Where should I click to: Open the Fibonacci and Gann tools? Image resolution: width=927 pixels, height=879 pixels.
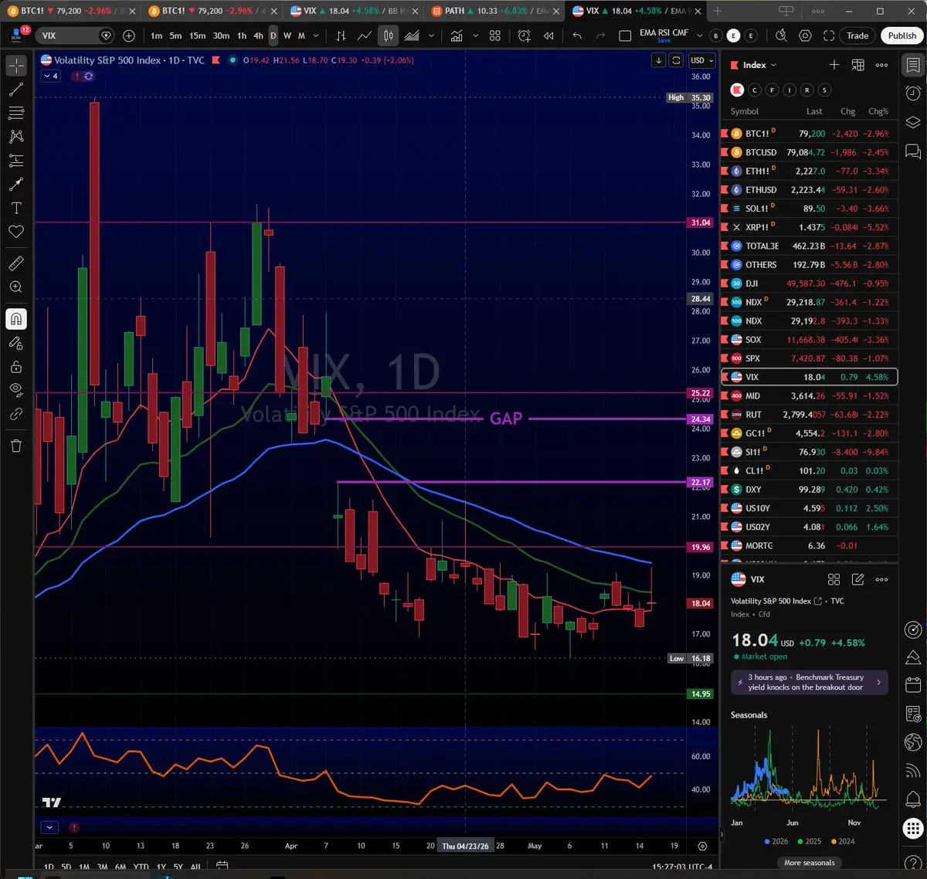point(16,114)
